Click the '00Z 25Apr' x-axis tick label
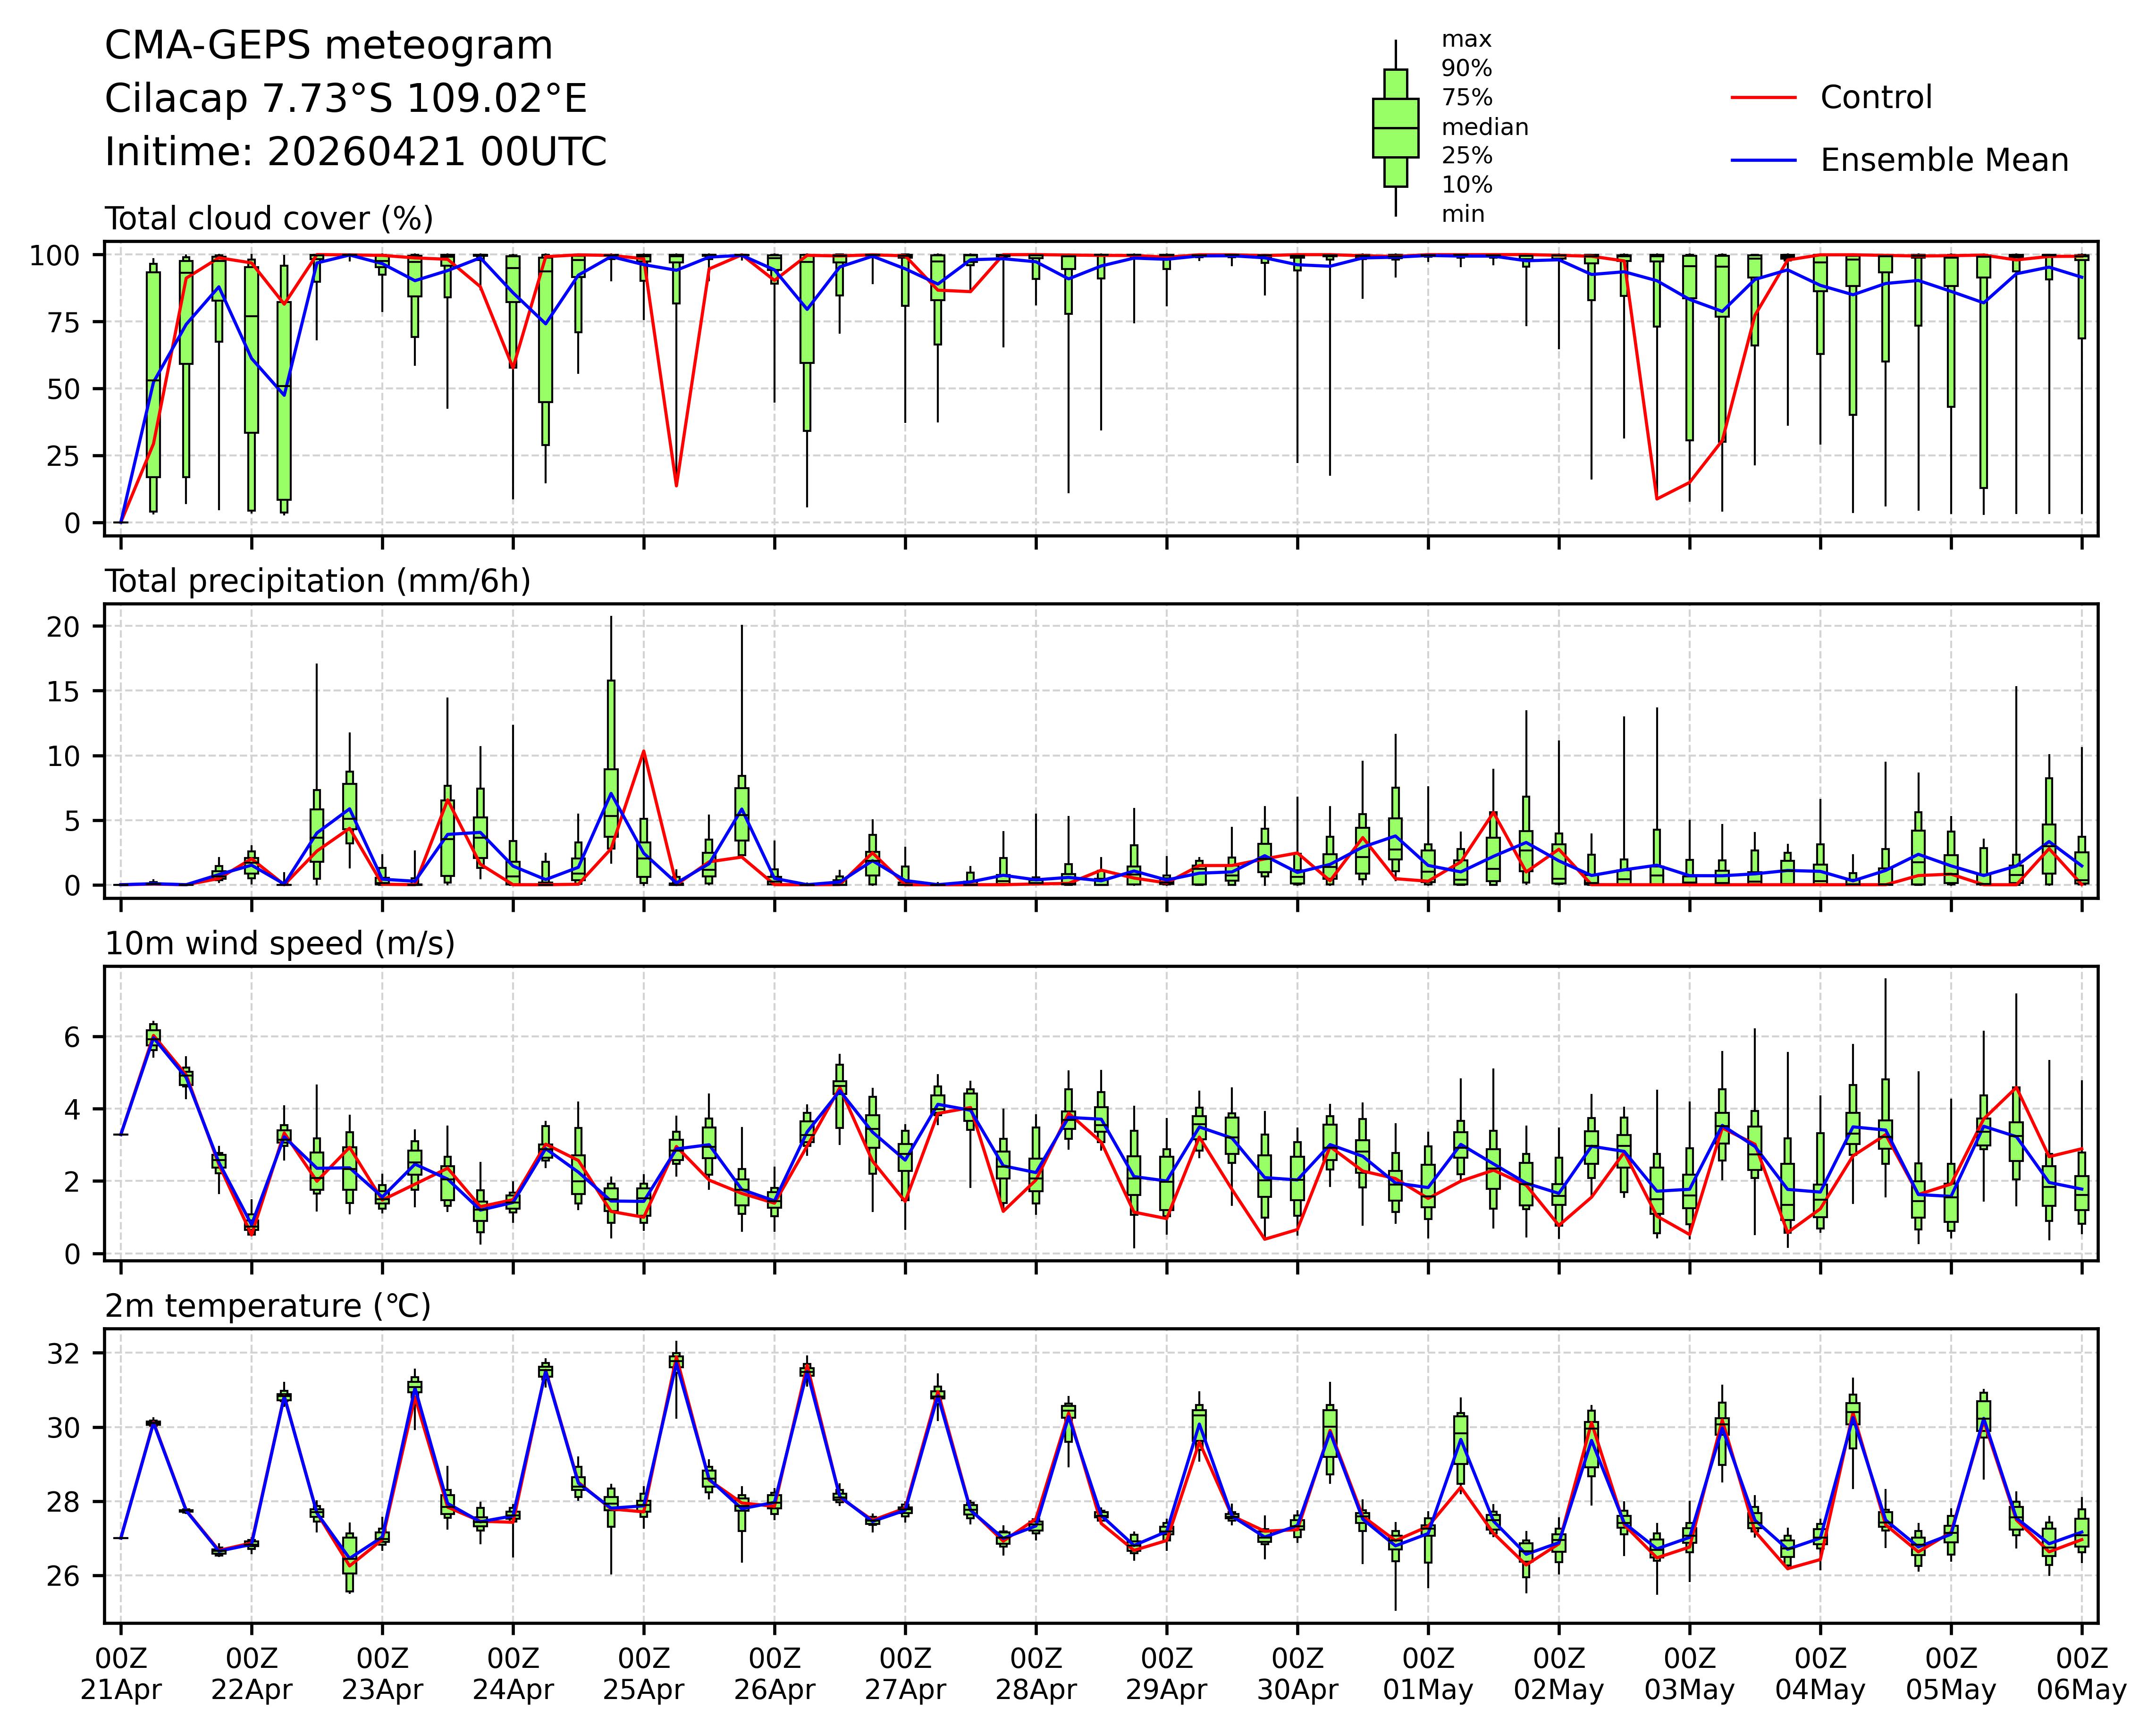Viewport: 2156px width, 1733px height. pyautogui.click(x=643, y=1675)
